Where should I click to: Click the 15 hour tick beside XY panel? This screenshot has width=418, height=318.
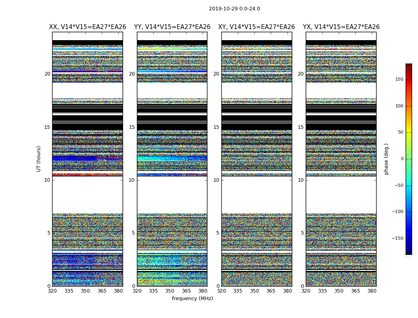(217, 127)
